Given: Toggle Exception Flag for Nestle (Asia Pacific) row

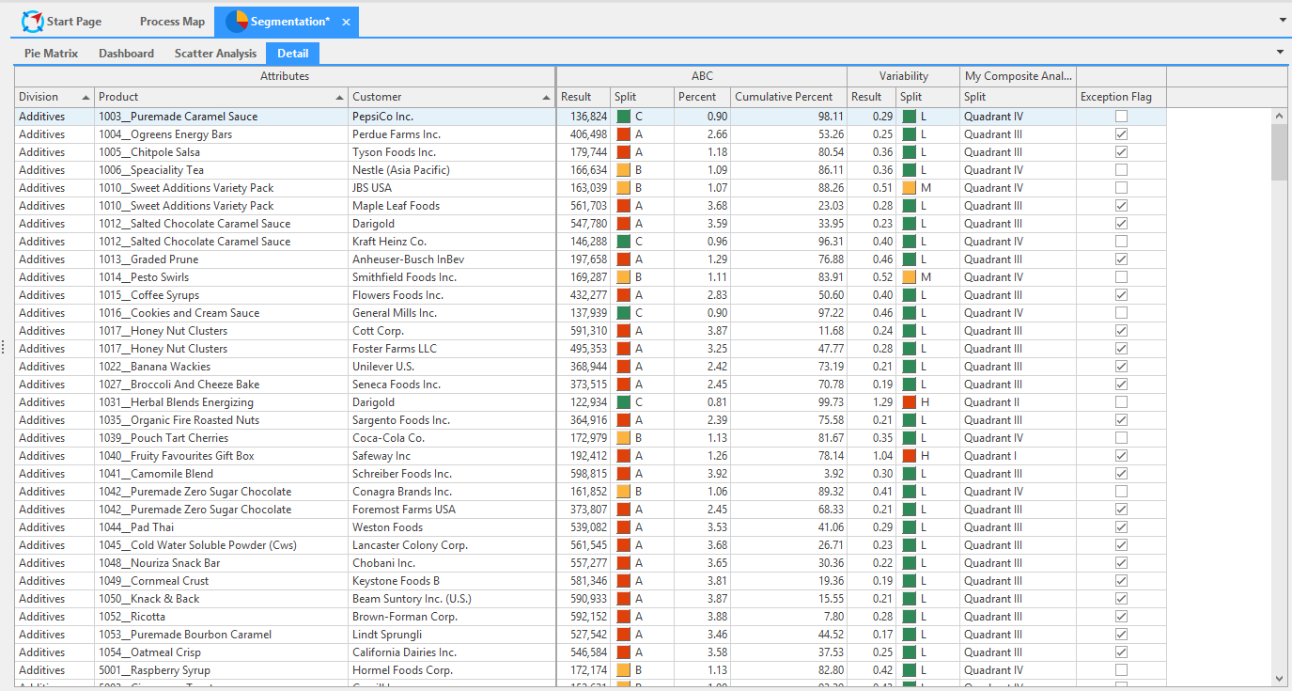Looking at the screenshot, I should pyautogui.click(x=1121, y=170).
